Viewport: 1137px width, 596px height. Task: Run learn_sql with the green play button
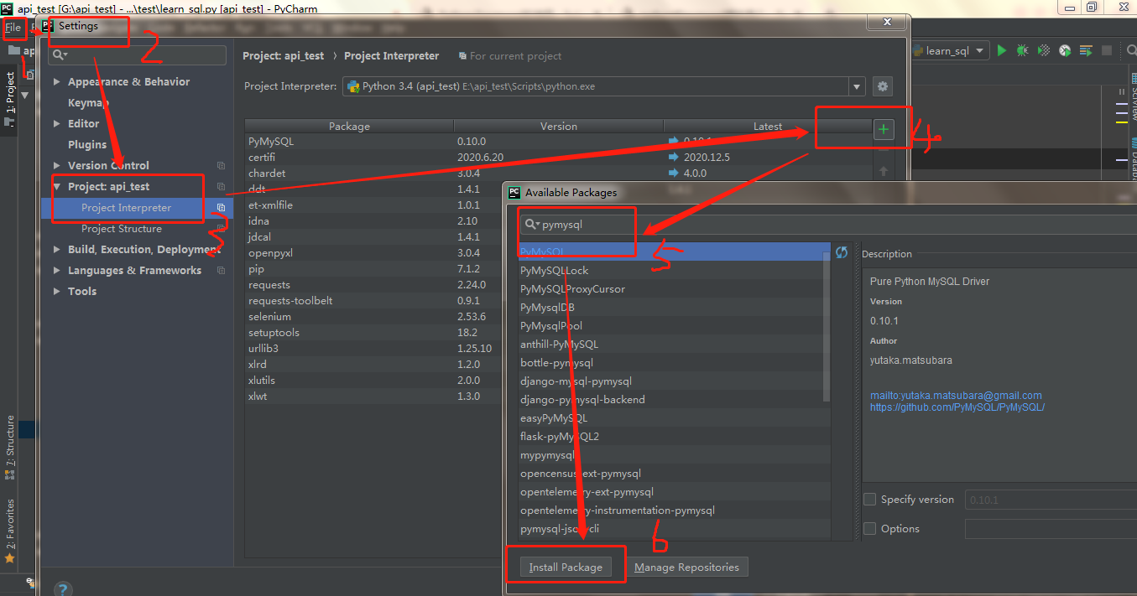coord(1001,50)
